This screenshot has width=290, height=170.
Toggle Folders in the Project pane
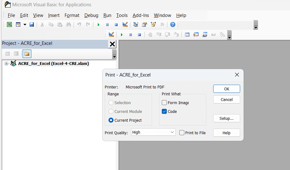click(x=27, y=54)
